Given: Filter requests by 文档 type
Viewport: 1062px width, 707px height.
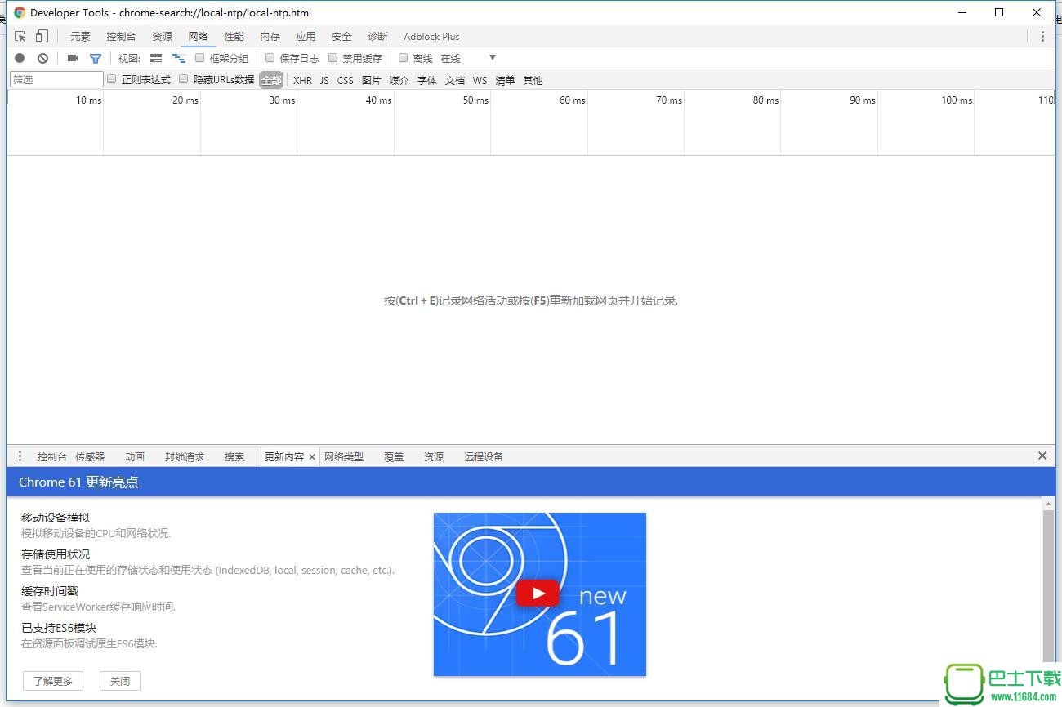Looking at the screenshot, I should [x=454, y=80].
